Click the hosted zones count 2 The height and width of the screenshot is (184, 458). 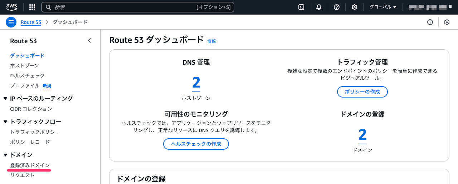[x=196, y=83]
